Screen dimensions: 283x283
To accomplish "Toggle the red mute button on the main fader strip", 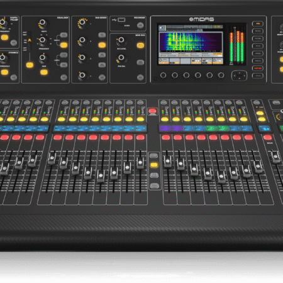I will pos(267,138).
